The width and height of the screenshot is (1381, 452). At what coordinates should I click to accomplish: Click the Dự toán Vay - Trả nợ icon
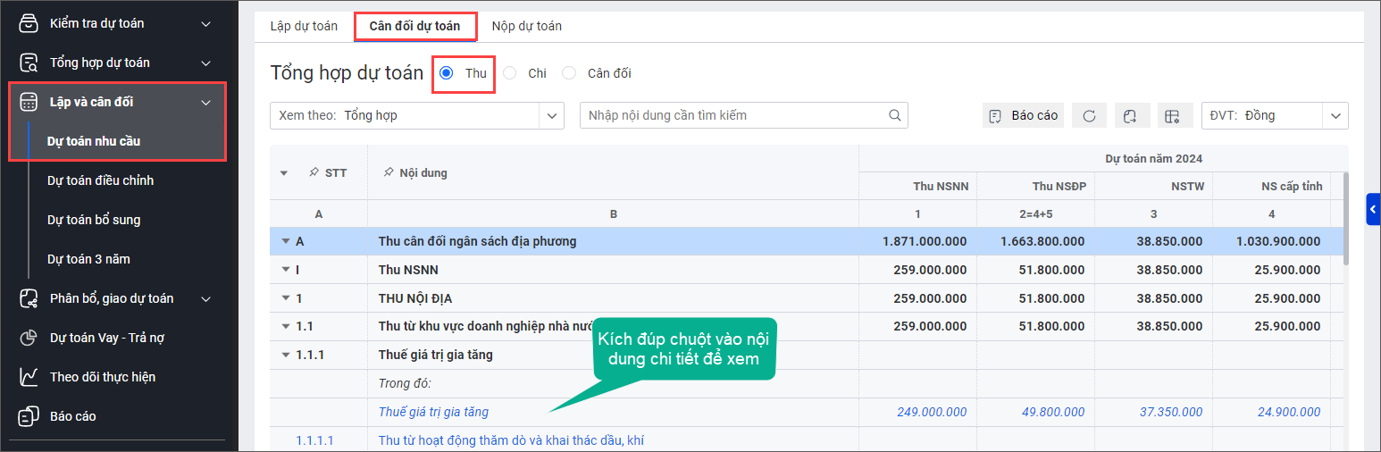click(x=29, y=338)
